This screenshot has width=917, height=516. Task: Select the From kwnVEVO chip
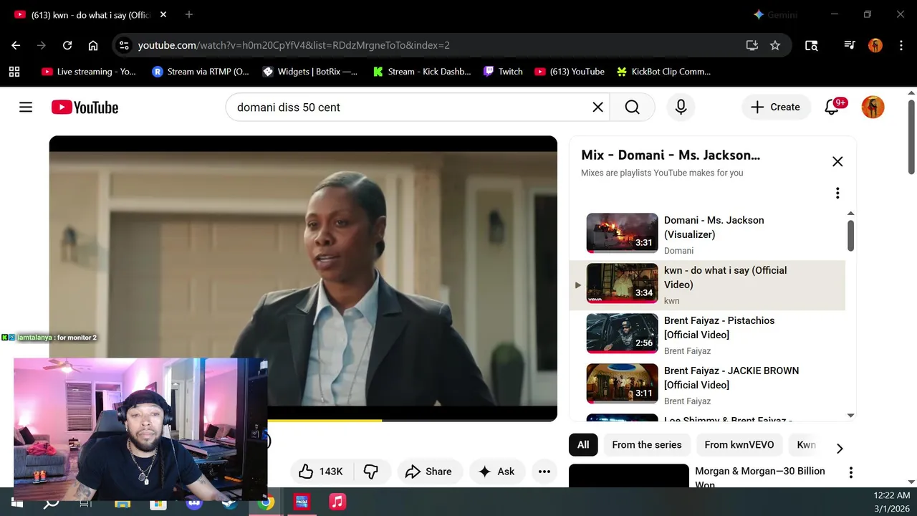739,445
